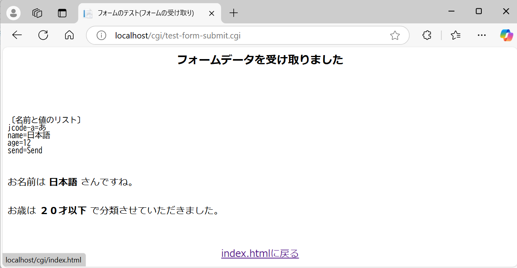
Task: Open a new tab with plus button
Action: coord(234,13)
